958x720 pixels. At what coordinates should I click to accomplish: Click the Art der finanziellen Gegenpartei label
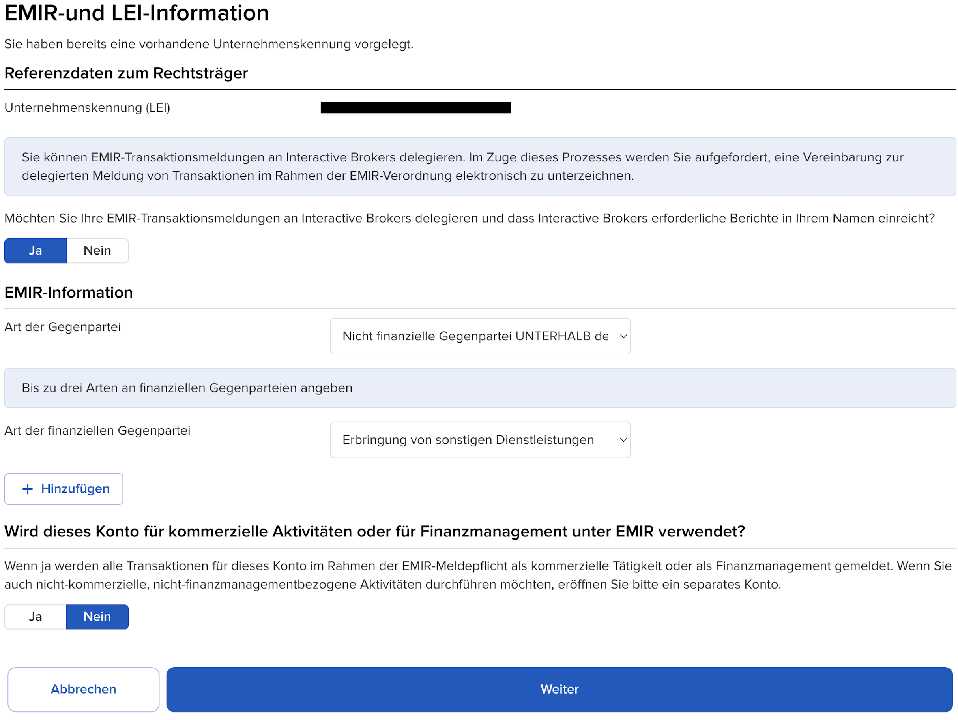click(x=97, y=431)
